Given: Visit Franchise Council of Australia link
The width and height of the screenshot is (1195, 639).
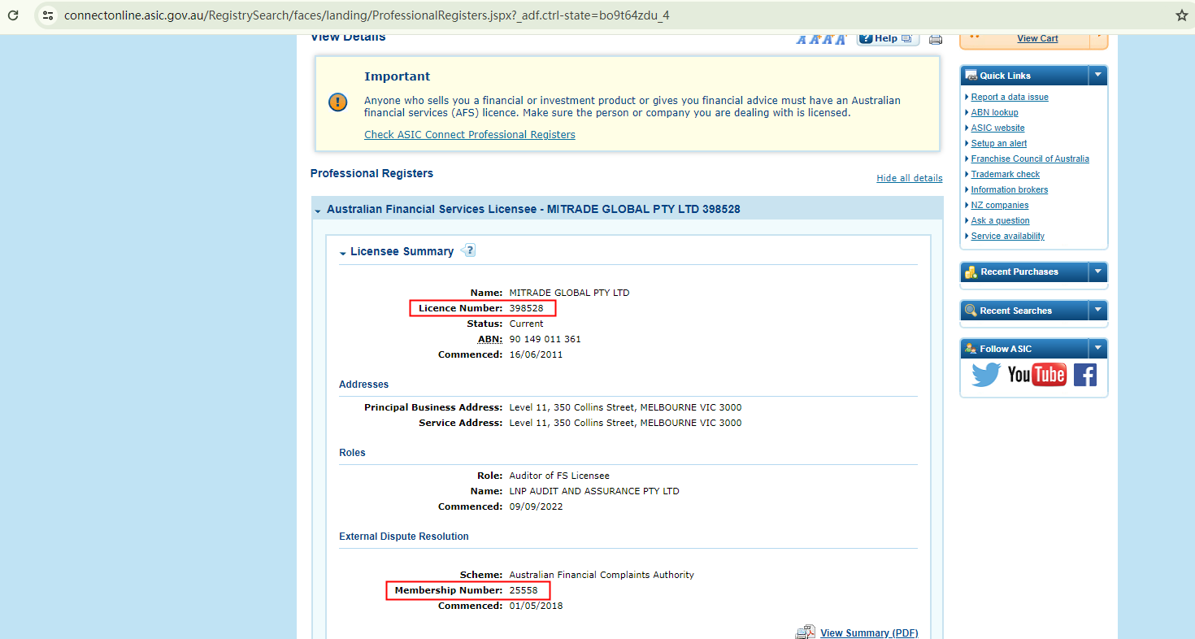Looking at the screenshot, I should pos(1030,159).
